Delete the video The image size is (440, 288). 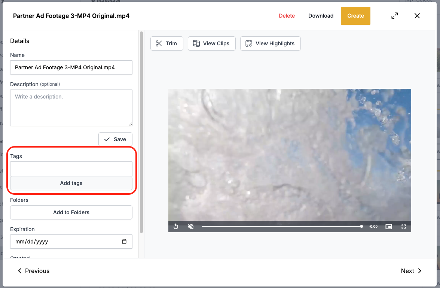287,16
